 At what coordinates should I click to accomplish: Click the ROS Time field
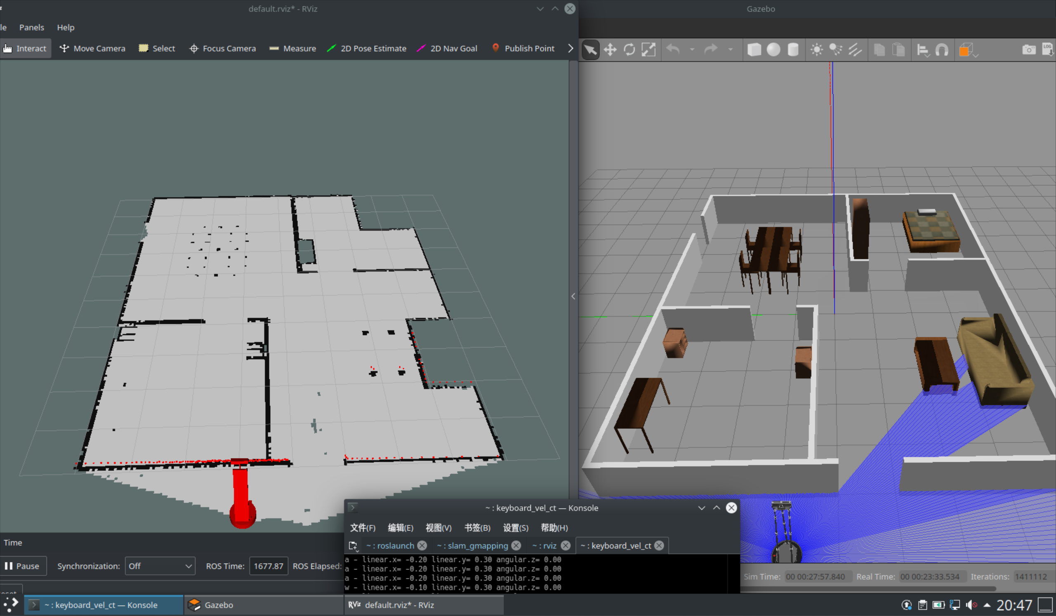[268, 566]
